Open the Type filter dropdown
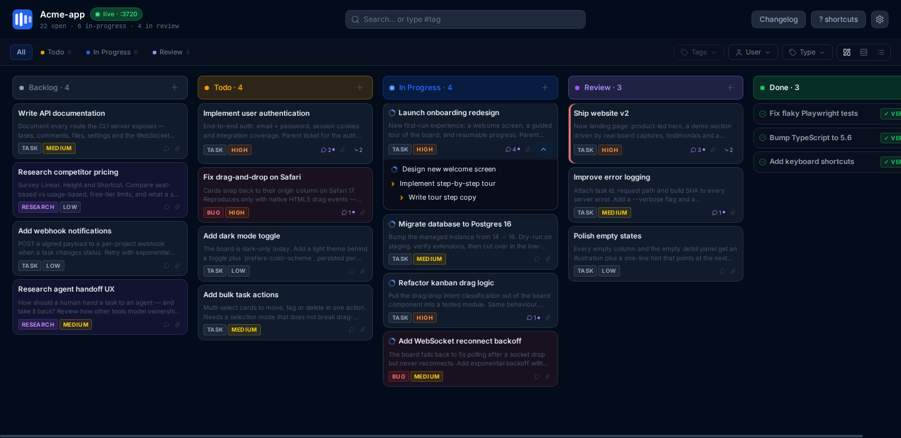 point(807,53)
